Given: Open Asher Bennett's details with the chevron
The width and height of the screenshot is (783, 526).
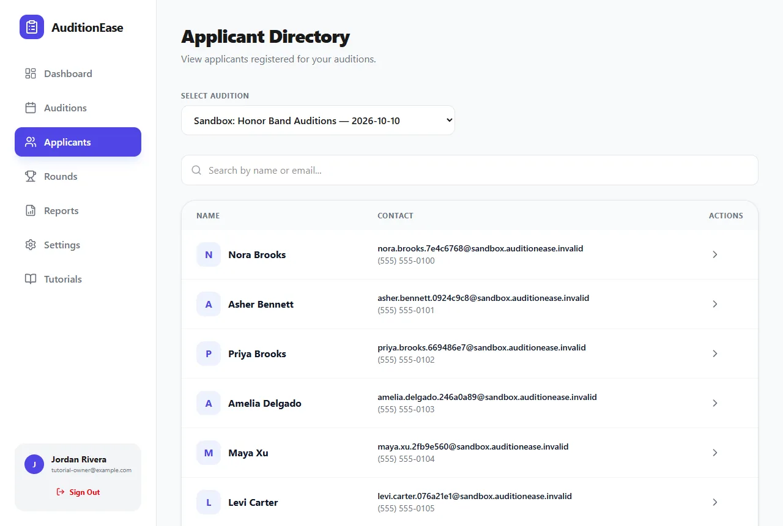Looking at the screenshot, I should tap(715, 304).
